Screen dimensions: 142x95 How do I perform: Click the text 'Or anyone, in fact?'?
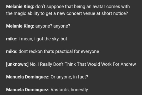tap(69, 77)
